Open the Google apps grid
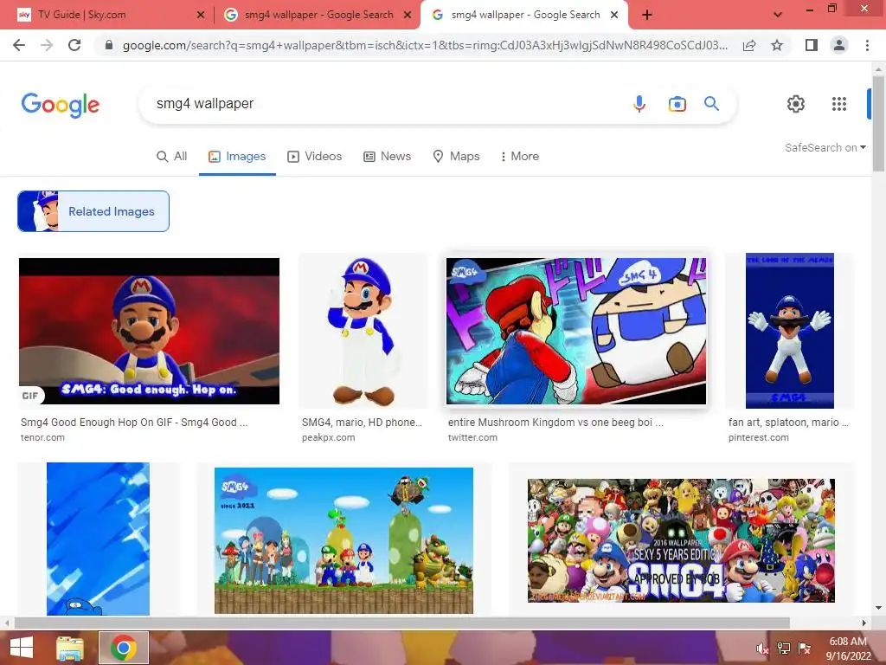The image size is (886, 665). [839, 104]
